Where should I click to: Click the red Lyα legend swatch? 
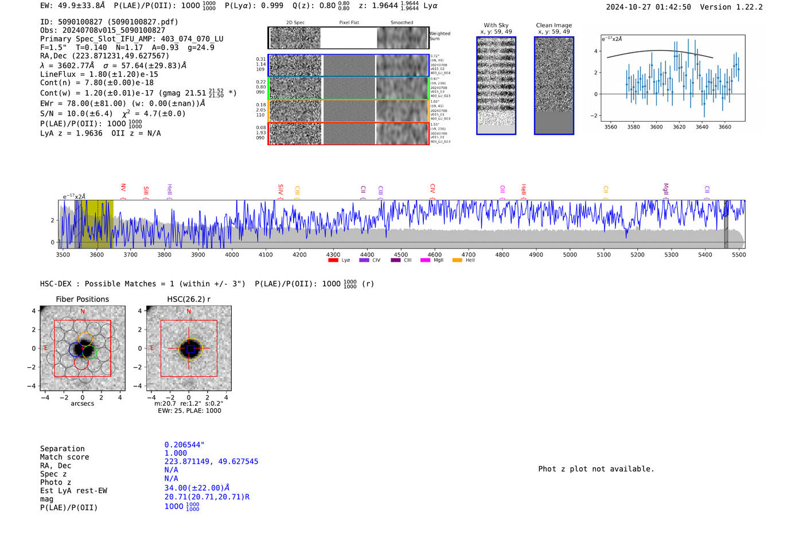click(333, 260)
